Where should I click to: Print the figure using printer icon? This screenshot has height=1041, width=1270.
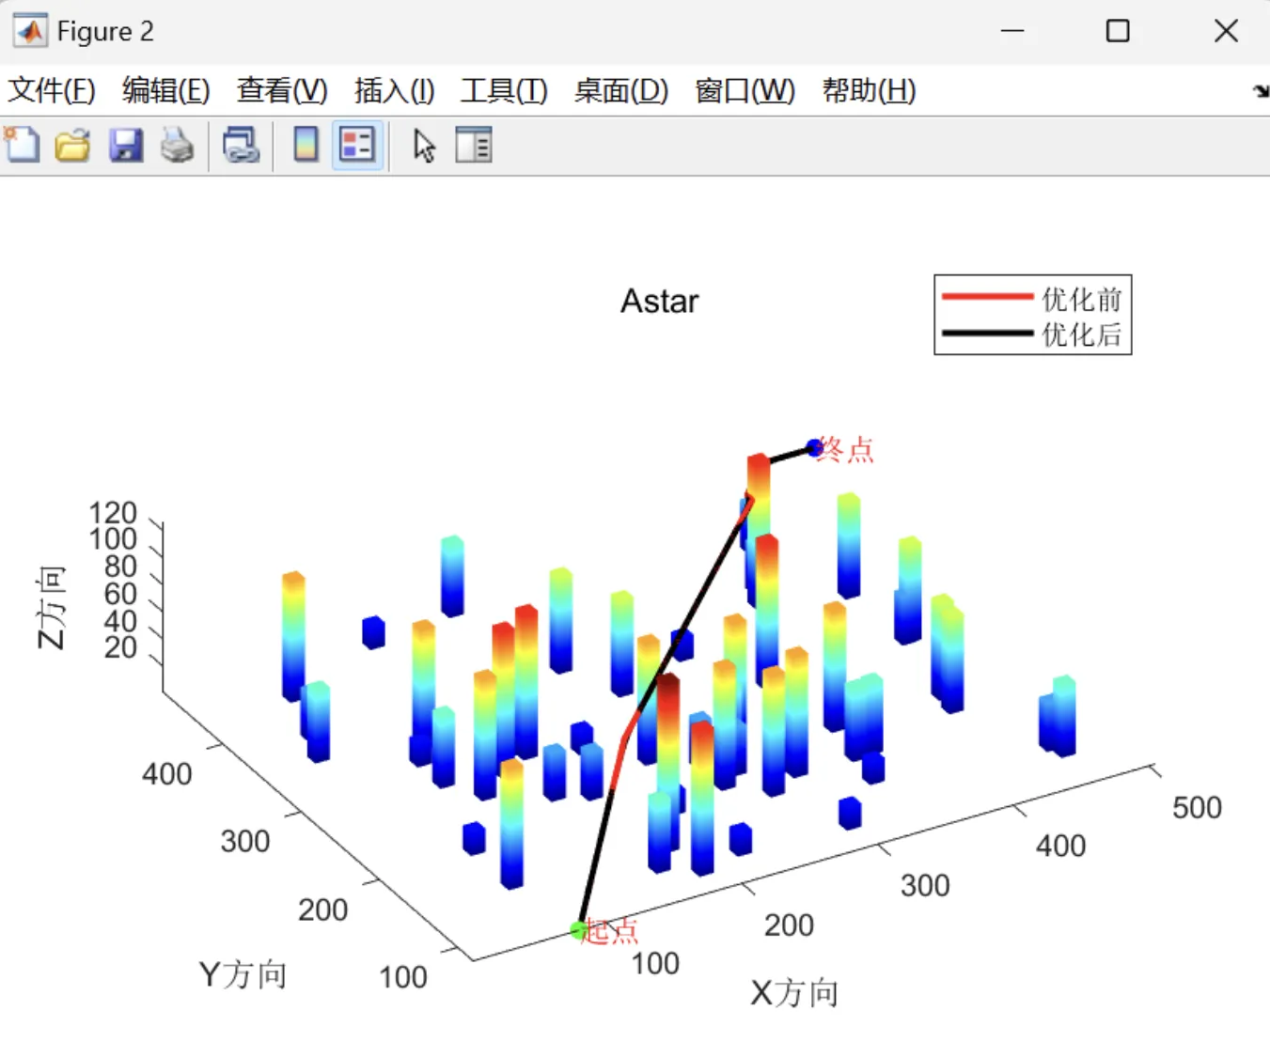[177, 146]
